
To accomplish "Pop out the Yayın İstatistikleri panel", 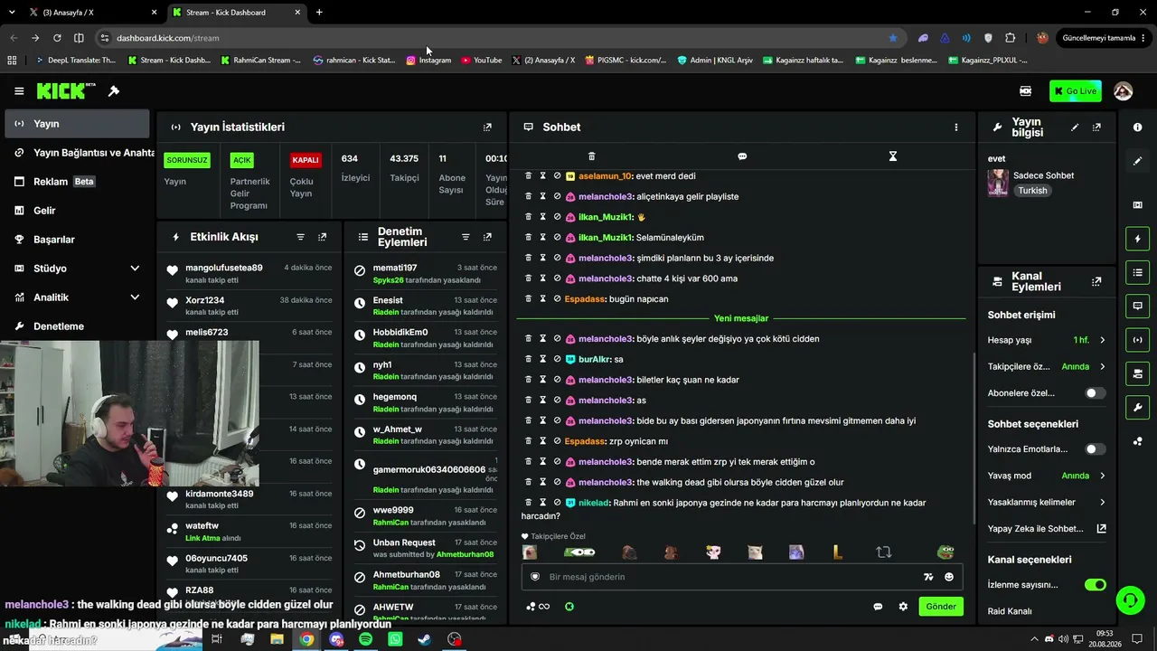I will pyautogui.click(x=487, y=127).
